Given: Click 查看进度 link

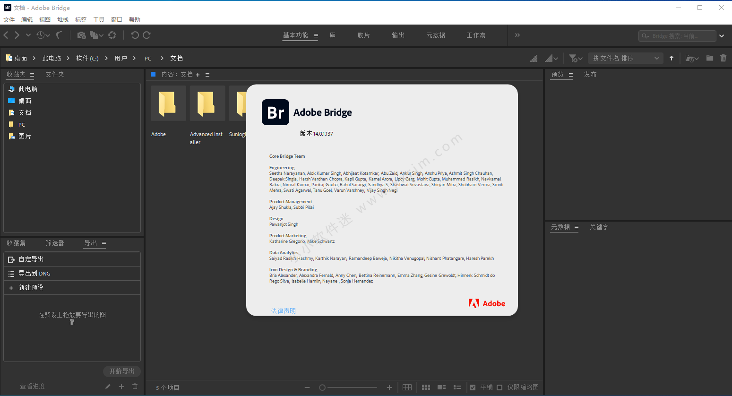Looking at the screenshot, I should point(32,386).
